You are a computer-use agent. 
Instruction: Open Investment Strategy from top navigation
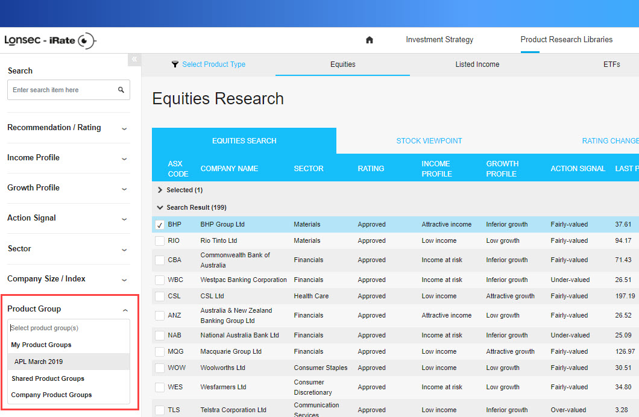click(x=439, y=40)
